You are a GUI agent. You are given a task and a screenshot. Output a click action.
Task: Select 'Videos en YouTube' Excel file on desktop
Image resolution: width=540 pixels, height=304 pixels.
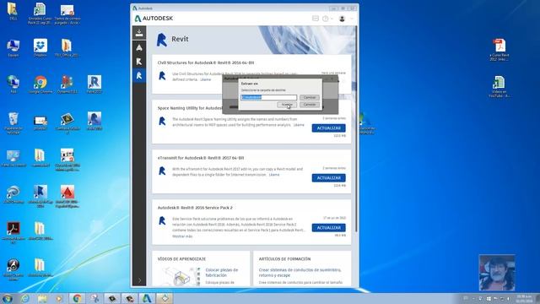pyautogui.click(x=499, y=87)
